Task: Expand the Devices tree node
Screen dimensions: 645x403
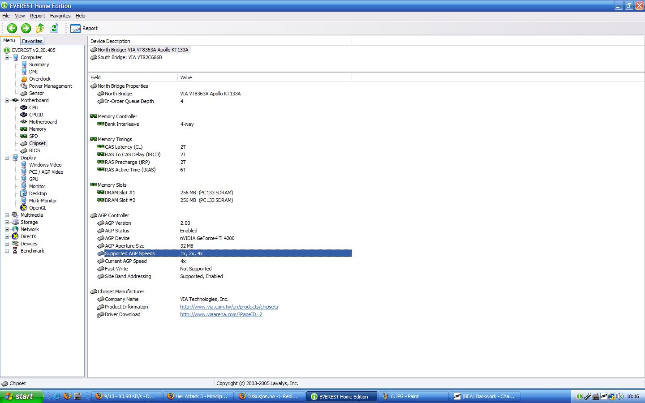Action: [7, 244]
